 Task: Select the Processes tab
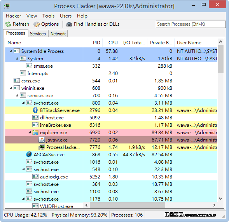pyautogui.click(x=16, y=33)
